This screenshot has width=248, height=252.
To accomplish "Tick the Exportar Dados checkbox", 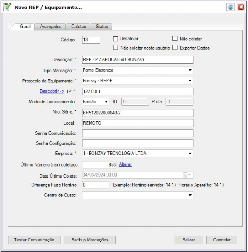I will click(175, 48).
